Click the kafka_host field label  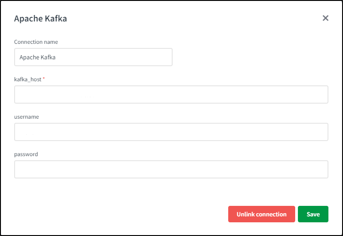point(28,79)
